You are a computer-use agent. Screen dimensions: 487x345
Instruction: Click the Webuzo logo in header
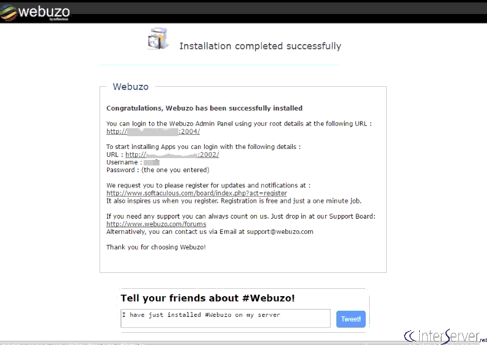tap(35, 12)
